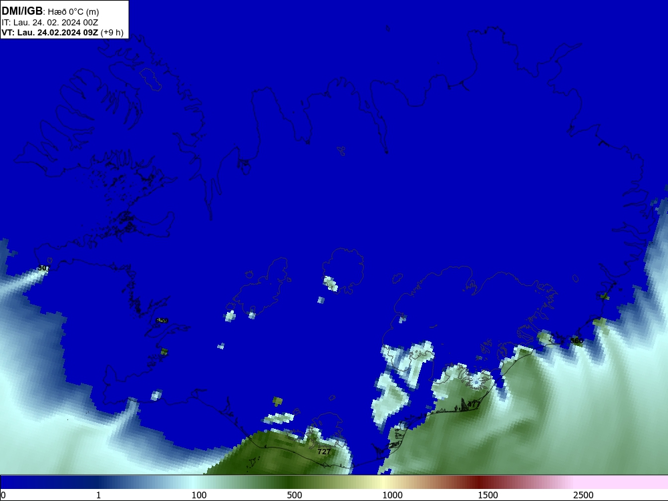Screen dimensions: 668x501
Task: Click the dark red 1500 m section of color scale
Action: [479, 482]
